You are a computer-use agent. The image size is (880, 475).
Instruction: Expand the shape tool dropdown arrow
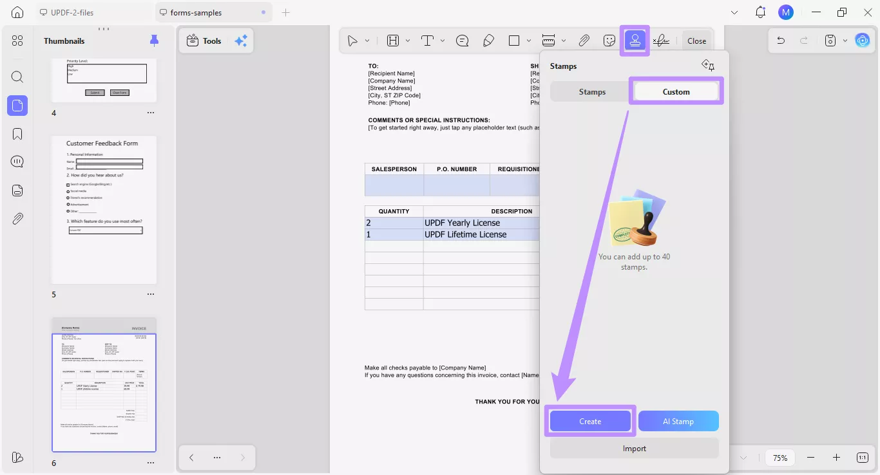(529, 41)
